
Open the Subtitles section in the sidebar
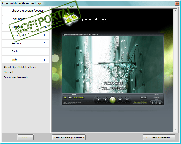[25, 27]
